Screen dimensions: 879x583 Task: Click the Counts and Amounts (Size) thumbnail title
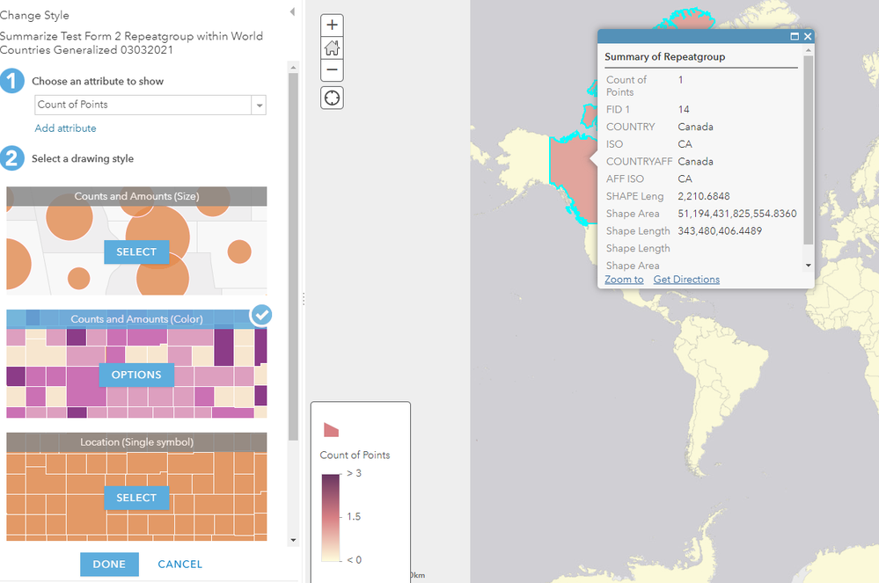[136, 197]
